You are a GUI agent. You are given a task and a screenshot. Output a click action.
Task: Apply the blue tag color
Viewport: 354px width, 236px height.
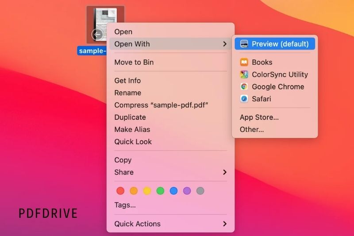click(x=173, y=191)
